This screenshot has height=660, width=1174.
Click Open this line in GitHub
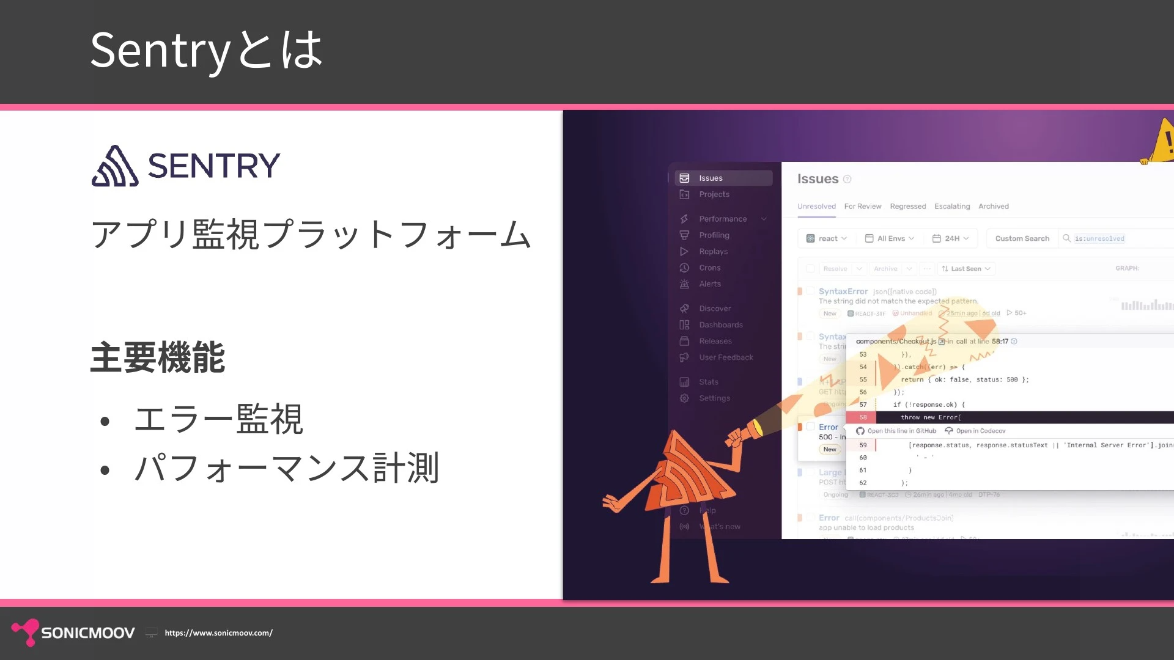[896, 431]
